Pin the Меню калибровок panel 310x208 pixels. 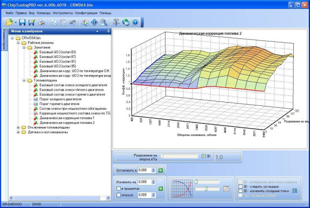(x=108, y=31)
